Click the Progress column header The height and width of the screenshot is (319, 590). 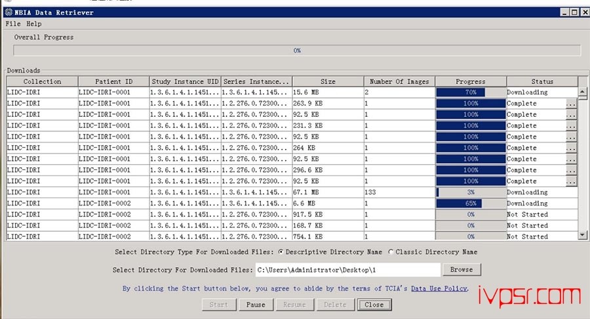click(x=471, y=81)
